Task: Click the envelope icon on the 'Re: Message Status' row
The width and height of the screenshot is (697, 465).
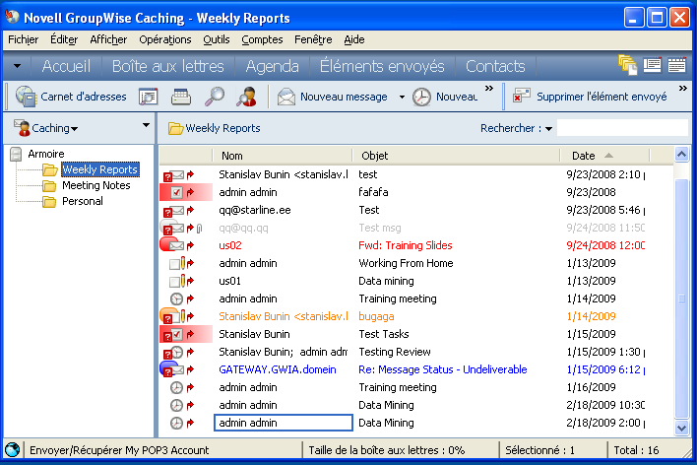Action: tap(176, 369)
